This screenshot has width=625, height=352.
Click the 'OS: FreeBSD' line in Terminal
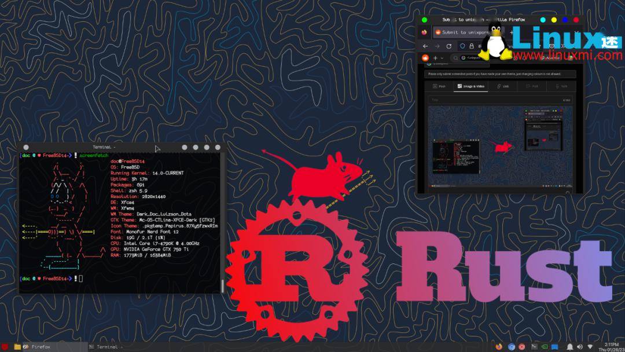coord(125,167)
